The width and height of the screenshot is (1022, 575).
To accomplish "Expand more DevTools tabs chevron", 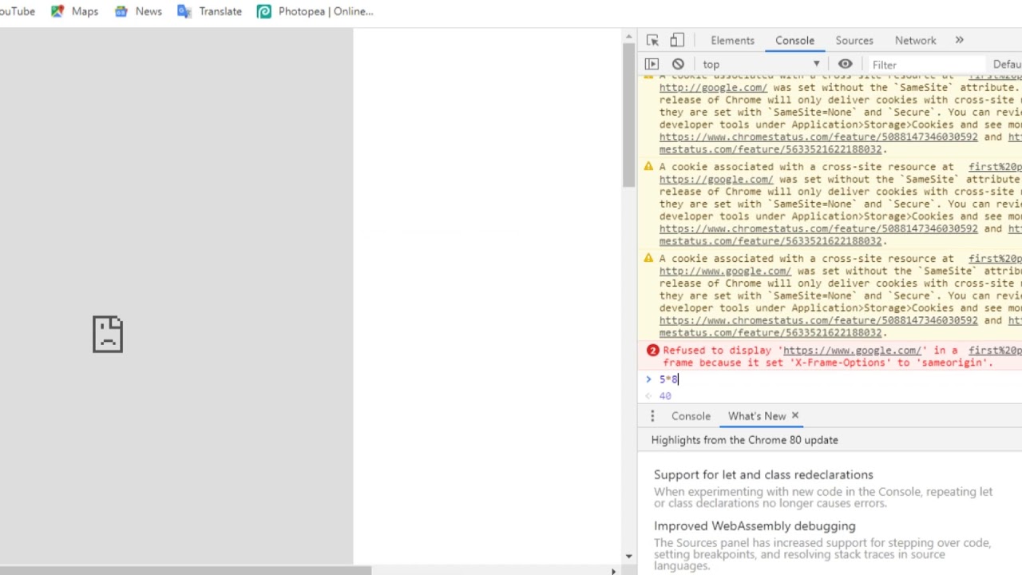I will (x=960, y=40).
